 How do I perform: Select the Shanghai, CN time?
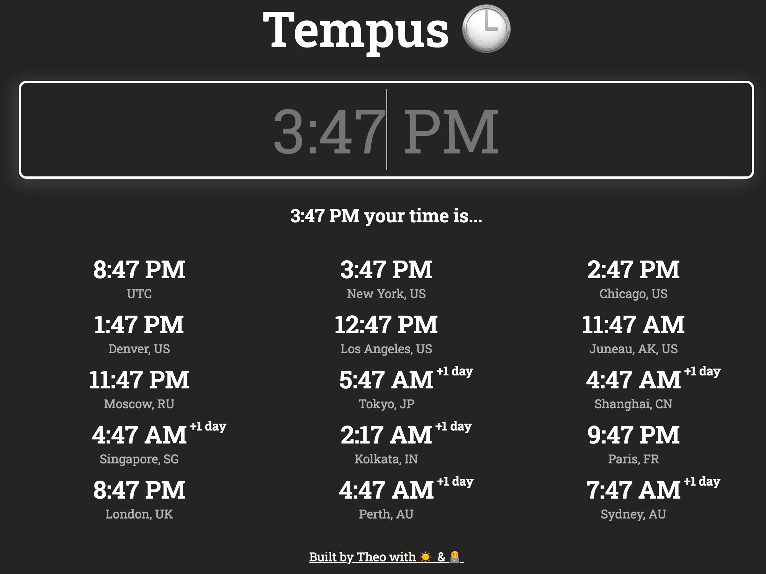(633, 380)
